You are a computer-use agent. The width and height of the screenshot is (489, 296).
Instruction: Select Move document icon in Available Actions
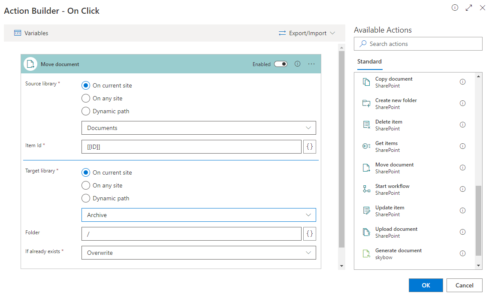(366, 168)
